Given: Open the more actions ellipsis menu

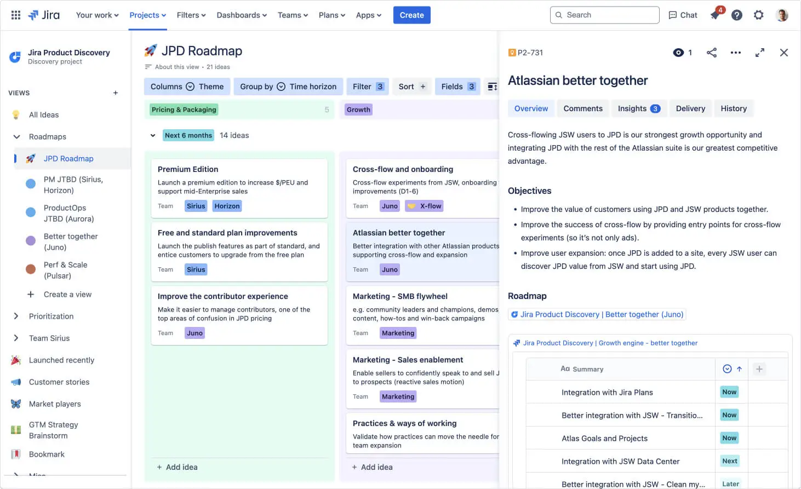Looking at the screenshot, I should [736, 53].
